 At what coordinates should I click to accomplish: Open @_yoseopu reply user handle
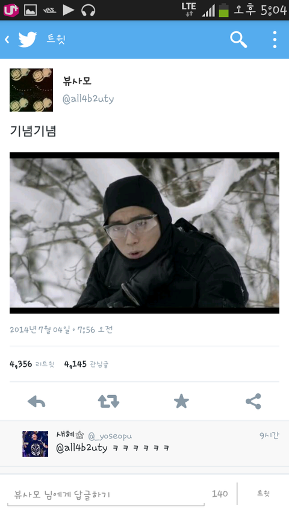coord(110,436)
